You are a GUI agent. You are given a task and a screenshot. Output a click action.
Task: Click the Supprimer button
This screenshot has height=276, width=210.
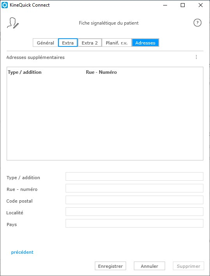coord(189,266)
